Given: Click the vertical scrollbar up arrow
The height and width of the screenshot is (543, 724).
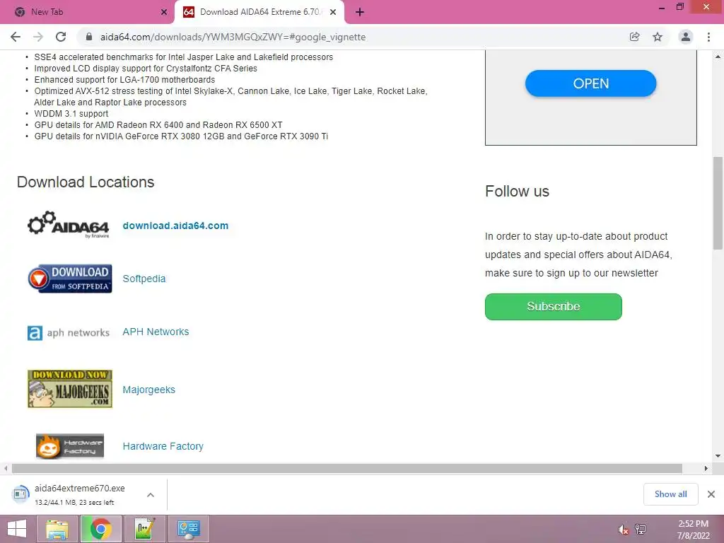Looking at the screenshot, I should [718, 57].
